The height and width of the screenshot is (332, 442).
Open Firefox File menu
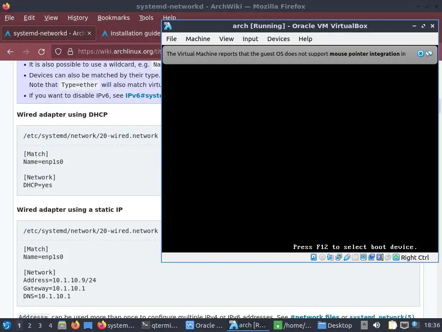point(9,18)
